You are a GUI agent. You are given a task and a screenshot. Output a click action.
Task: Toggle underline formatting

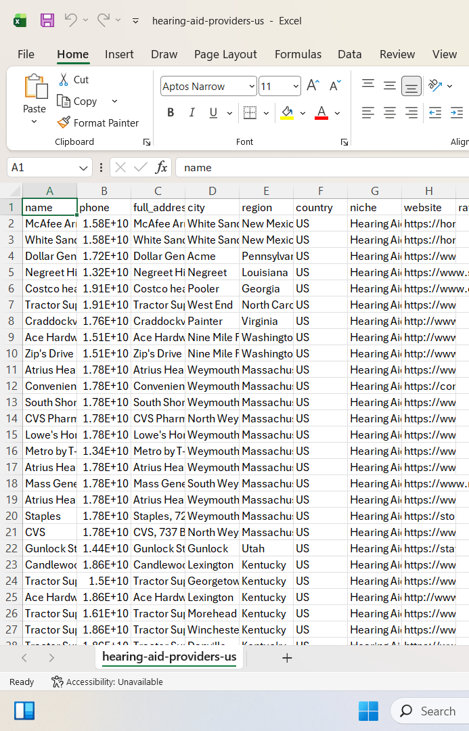[214, 112]
